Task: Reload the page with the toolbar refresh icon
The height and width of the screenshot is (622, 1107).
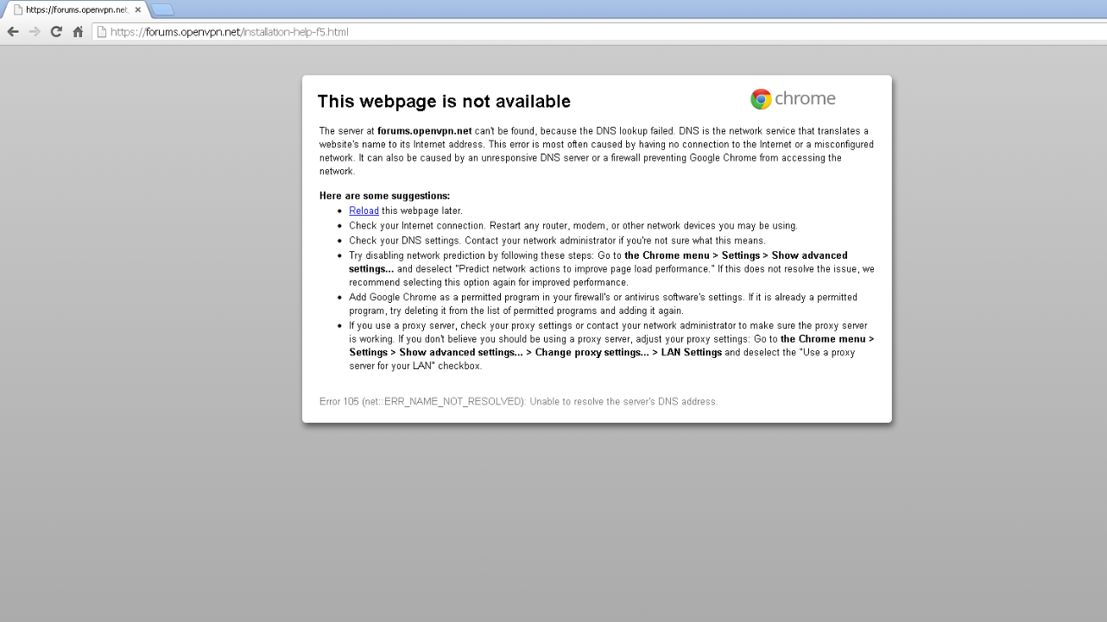Action: (56, 32)
